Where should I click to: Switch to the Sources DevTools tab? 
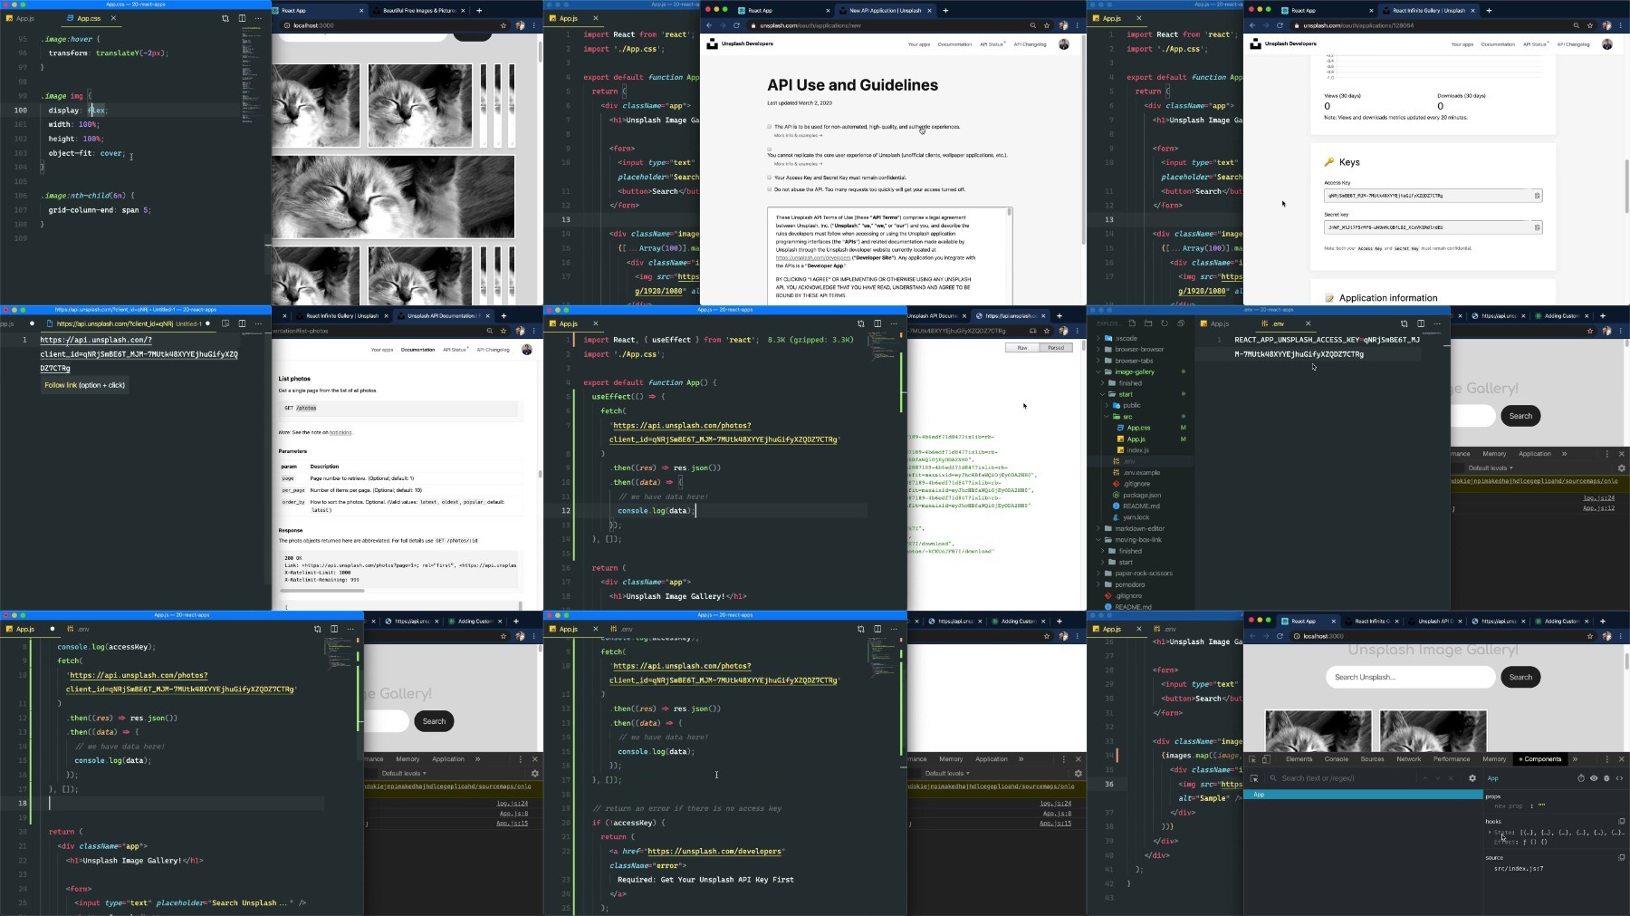(1372, 759)
